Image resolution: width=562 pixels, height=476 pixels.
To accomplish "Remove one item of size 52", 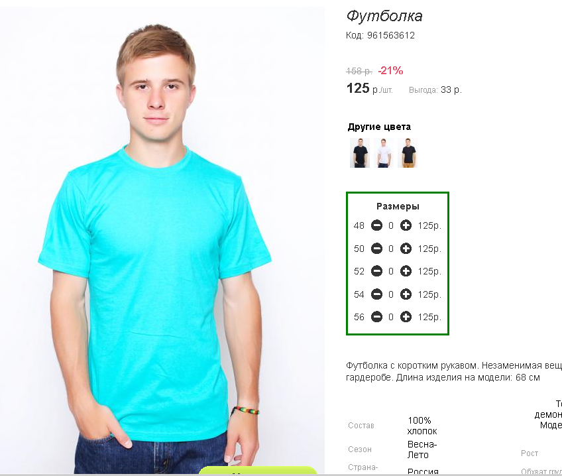I will pos(376,271).
